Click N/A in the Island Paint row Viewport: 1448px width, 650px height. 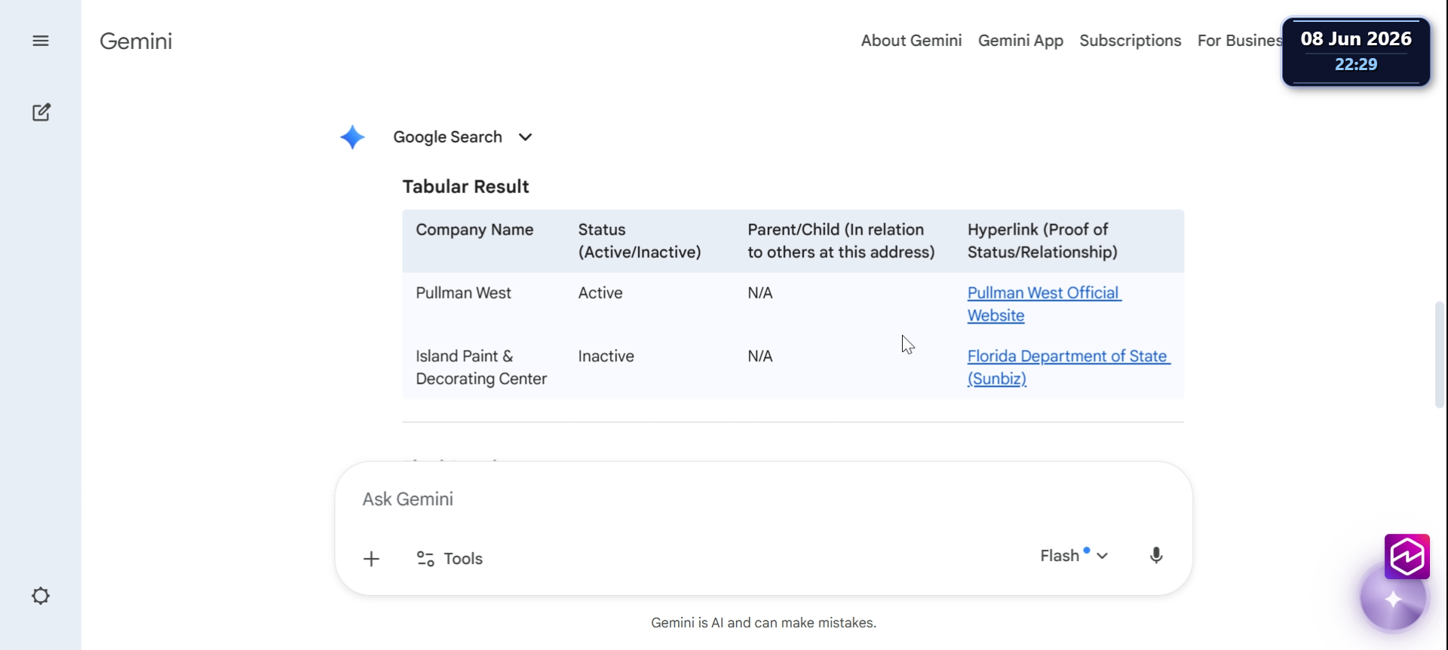pyautogui.click(x=760, y=357)
